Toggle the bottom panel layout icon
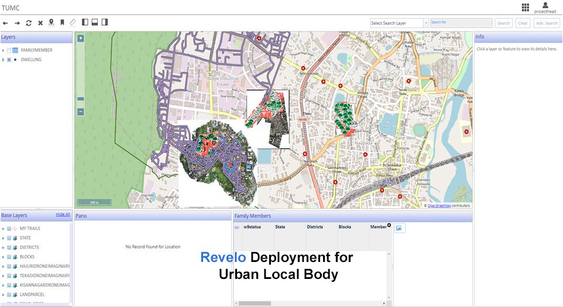563x307 pixels. (x=95, y=22)
